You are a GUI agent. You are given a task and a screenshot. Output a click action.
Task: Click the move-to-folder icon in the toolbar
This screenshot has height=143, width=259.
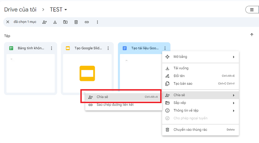(65, 22)
